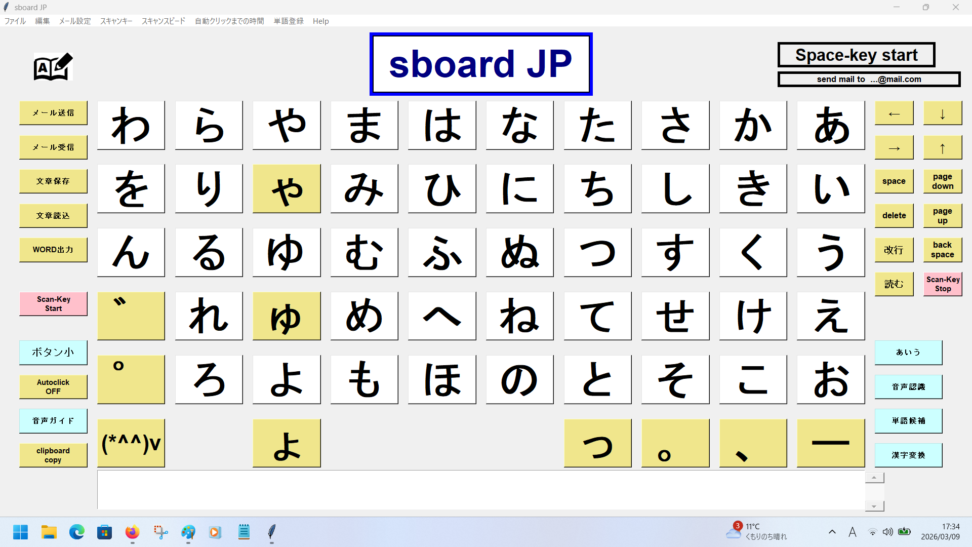Click the 漢字変換 conversion button
This screenshot has width=972, height=547.
(x=908, y=455)
